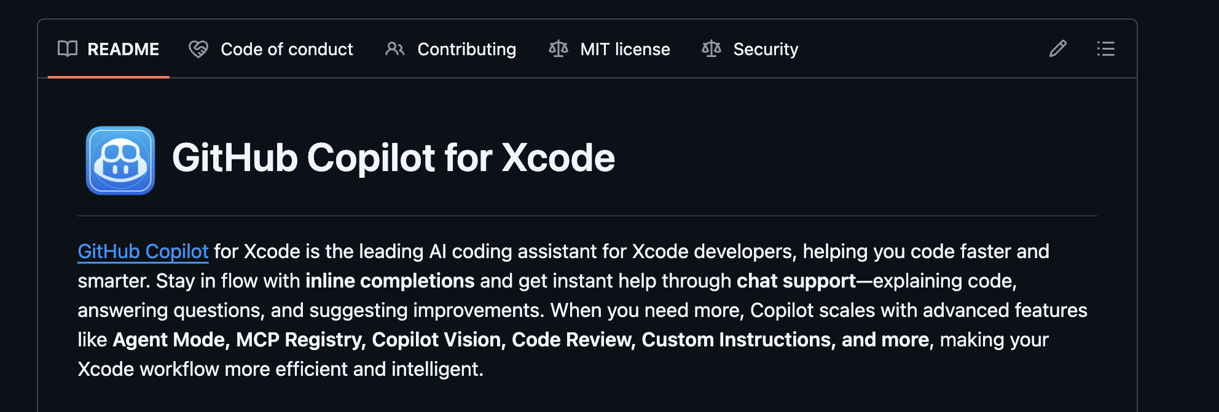
Task: Open the Code of conduct tab
Action: [x=287, y=49]
